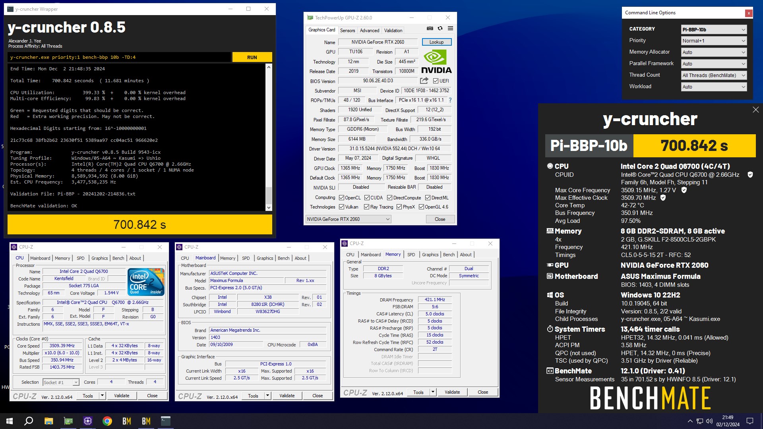Click the BIOS version share/export icon
The height and width of the screenshot is (429, 763).
pos(424,81)
